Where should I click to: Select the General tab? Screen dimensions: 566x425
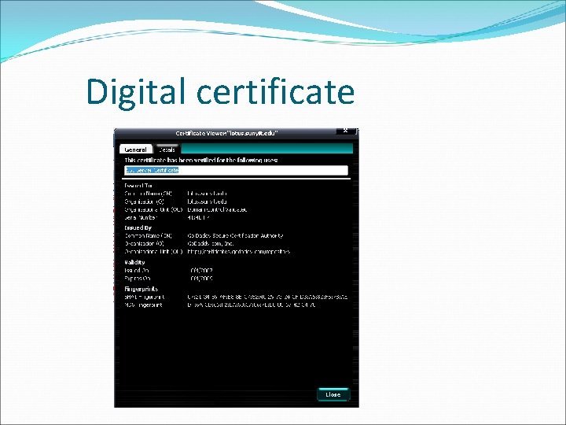135,150
